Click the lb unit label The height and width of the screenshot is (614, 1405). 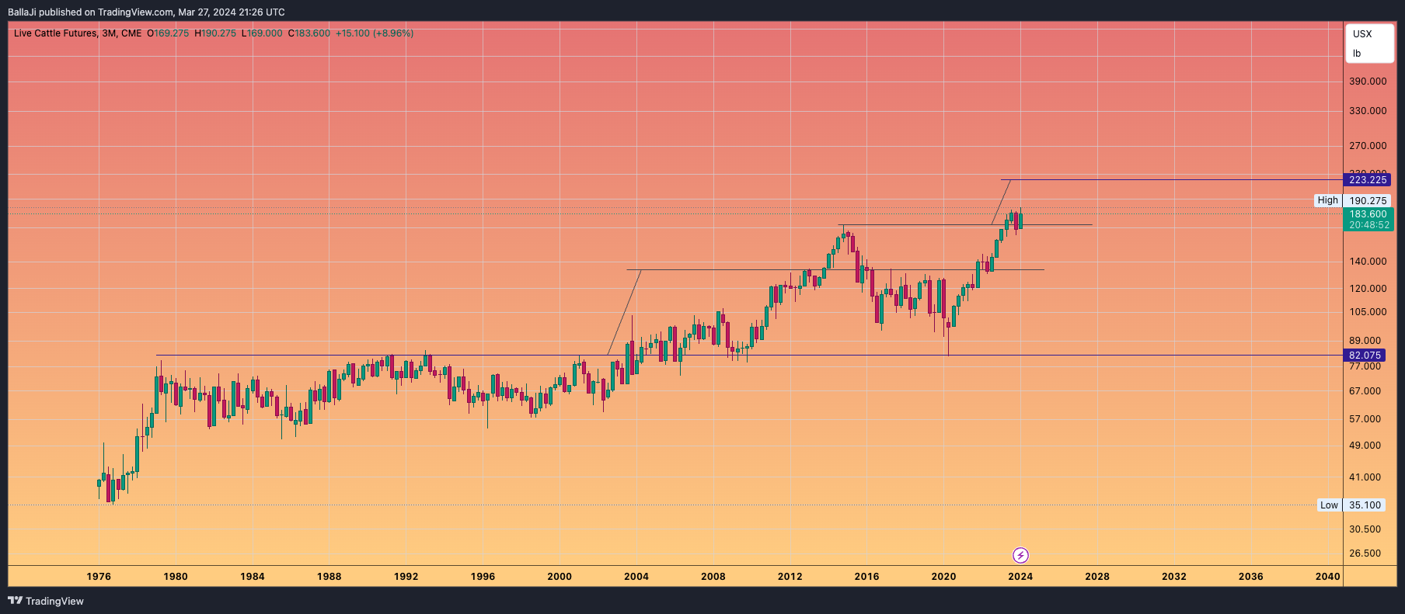point(1357,54)
